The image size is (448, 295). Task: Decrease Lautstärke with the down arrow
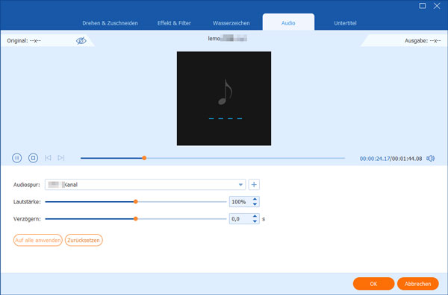pyautogui.click(x=255, y=204)
